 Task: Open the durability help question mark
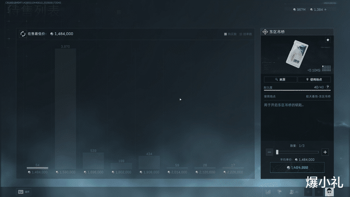coord(328,87)
